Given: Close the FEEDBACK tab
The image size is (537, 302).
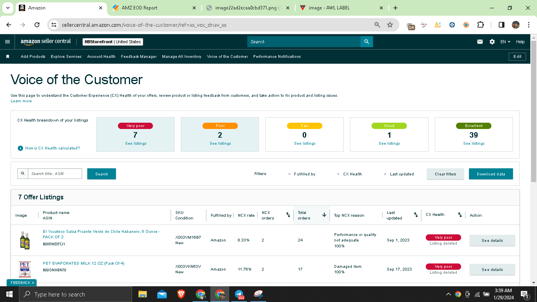Looking at the screenshot, I should point(33,283).
